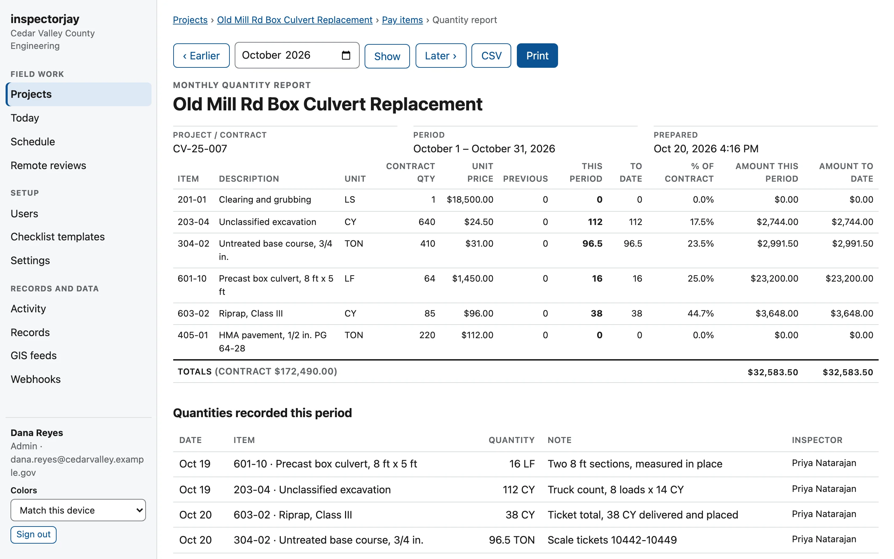The image size is (894, 559).
Task: Click the inspectorjay app title
Action: pyautogui.click(x=45, y=19)
